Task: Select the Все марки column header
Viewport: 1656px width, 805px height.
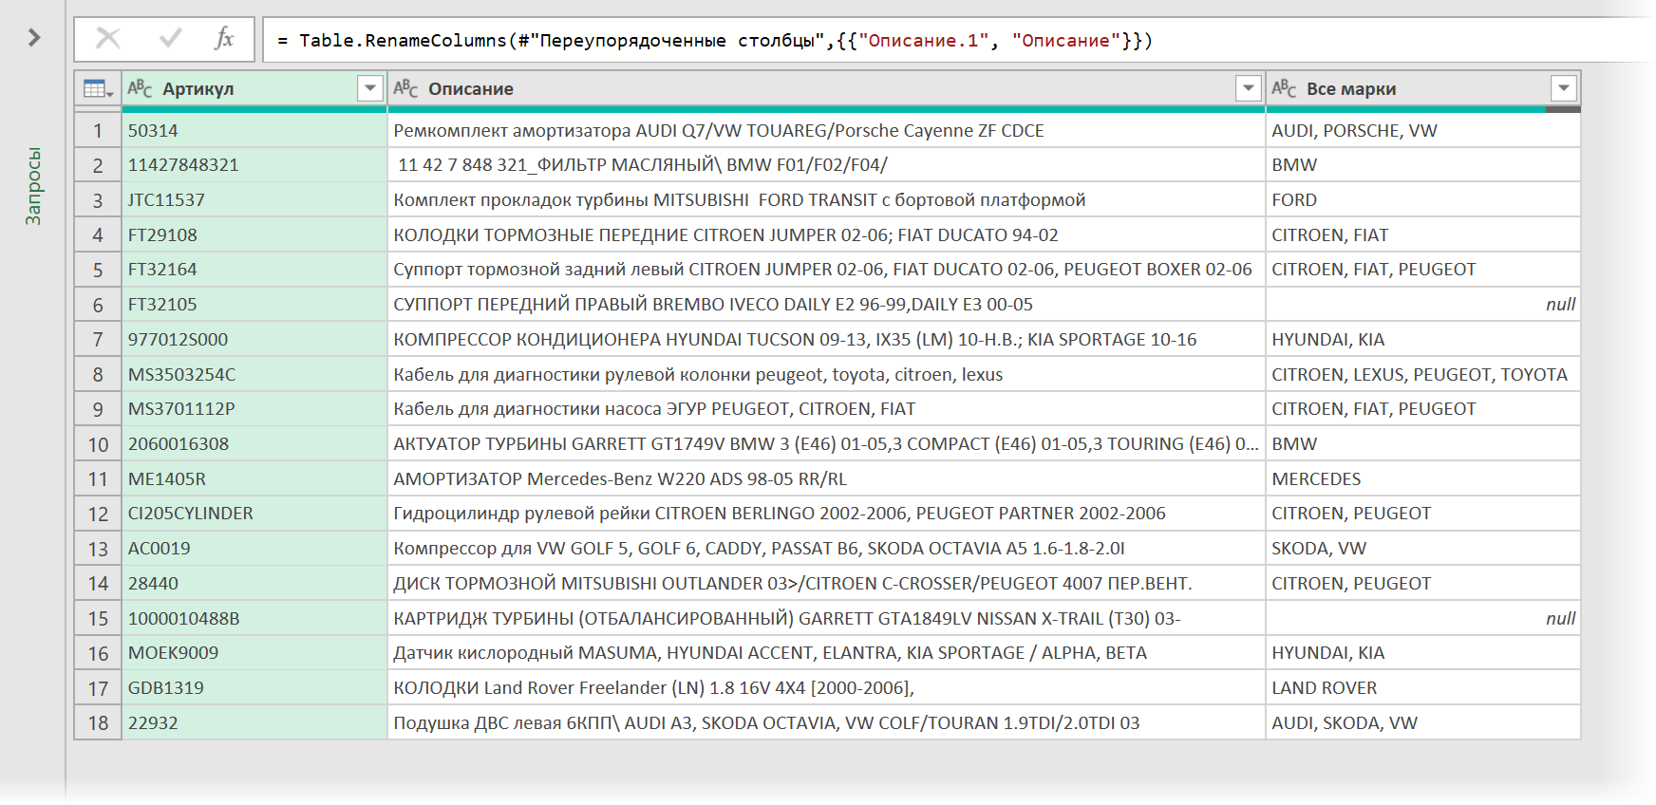Action: pos(1423,88)
